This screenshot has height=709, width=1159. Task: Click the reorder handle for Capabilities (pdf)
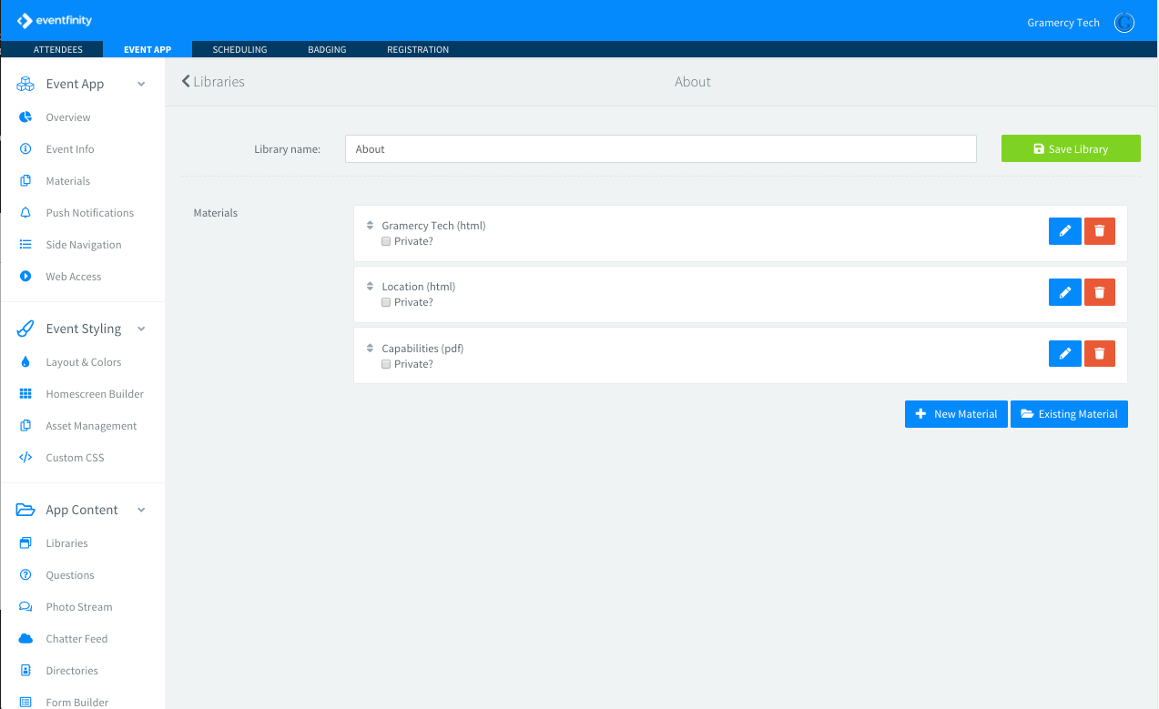pyautogui.click(x=370, y=348)
